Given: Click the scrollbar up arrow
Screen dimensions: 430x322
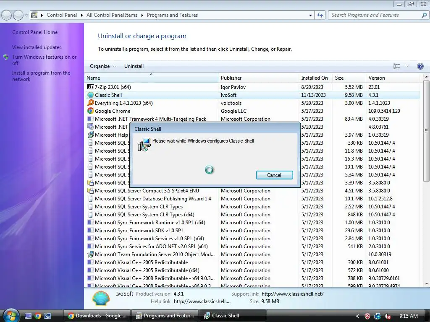Looking at the screenshot, I should tap(426, 77).
